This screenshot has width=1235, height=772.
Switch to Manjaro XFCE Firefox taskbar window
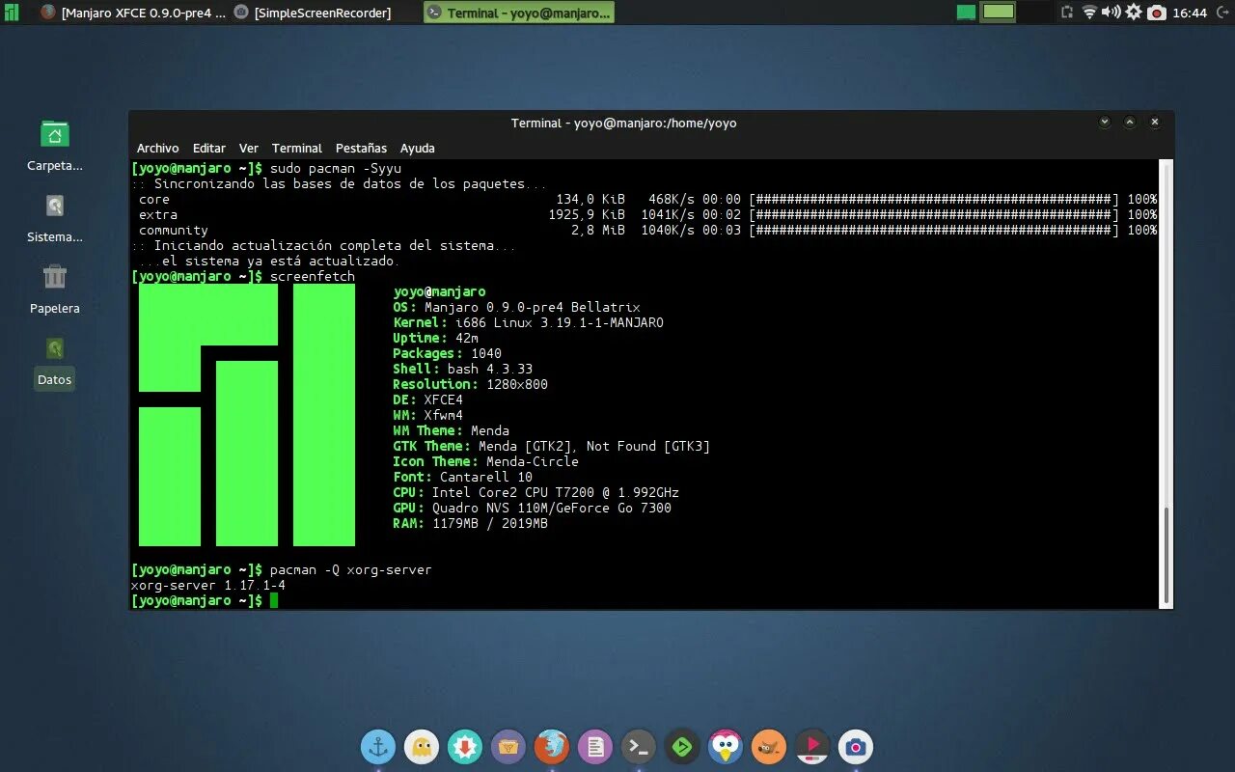(133, 13)
